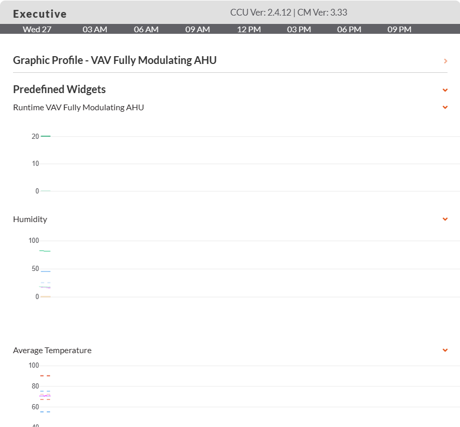
Task: Click the blue humidity line near 50
Action: pos(45,271)
